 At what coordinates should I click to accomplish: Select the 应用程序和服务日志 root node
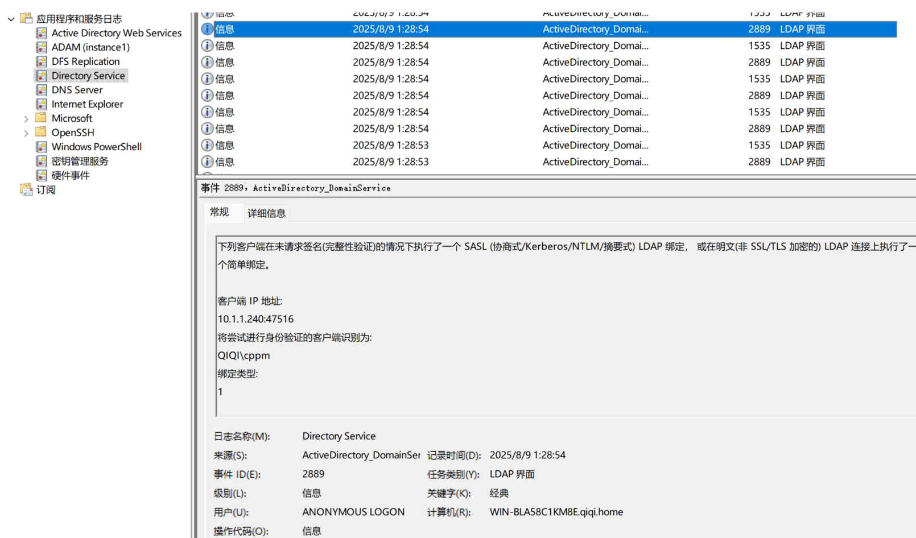click(x=79, y=19)
